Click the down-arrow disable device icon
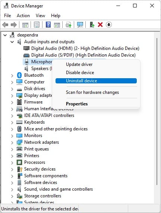Image resolution: width=161 pixels, height=213 pixels. click(x=109, y=25)
